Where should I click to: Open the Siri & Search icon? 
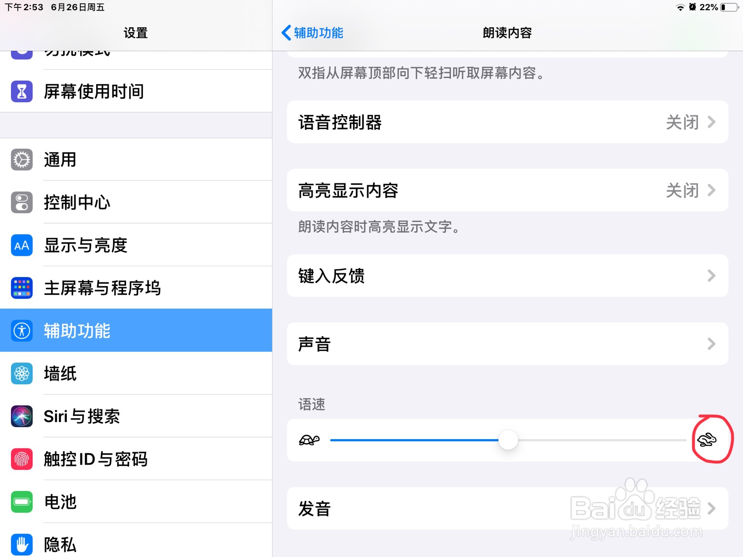click(22, 416)
